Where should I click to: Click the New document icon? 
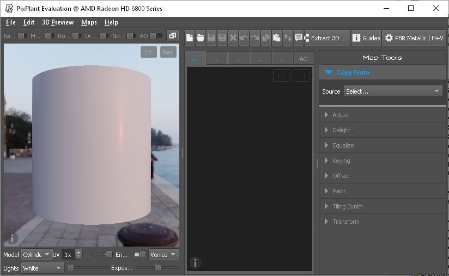tap(190, 38)
